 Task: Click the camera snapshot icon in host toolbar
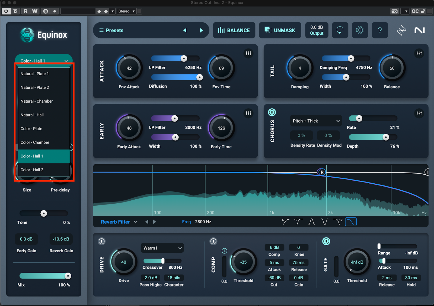pyautogui.click(x=394, y=11)
